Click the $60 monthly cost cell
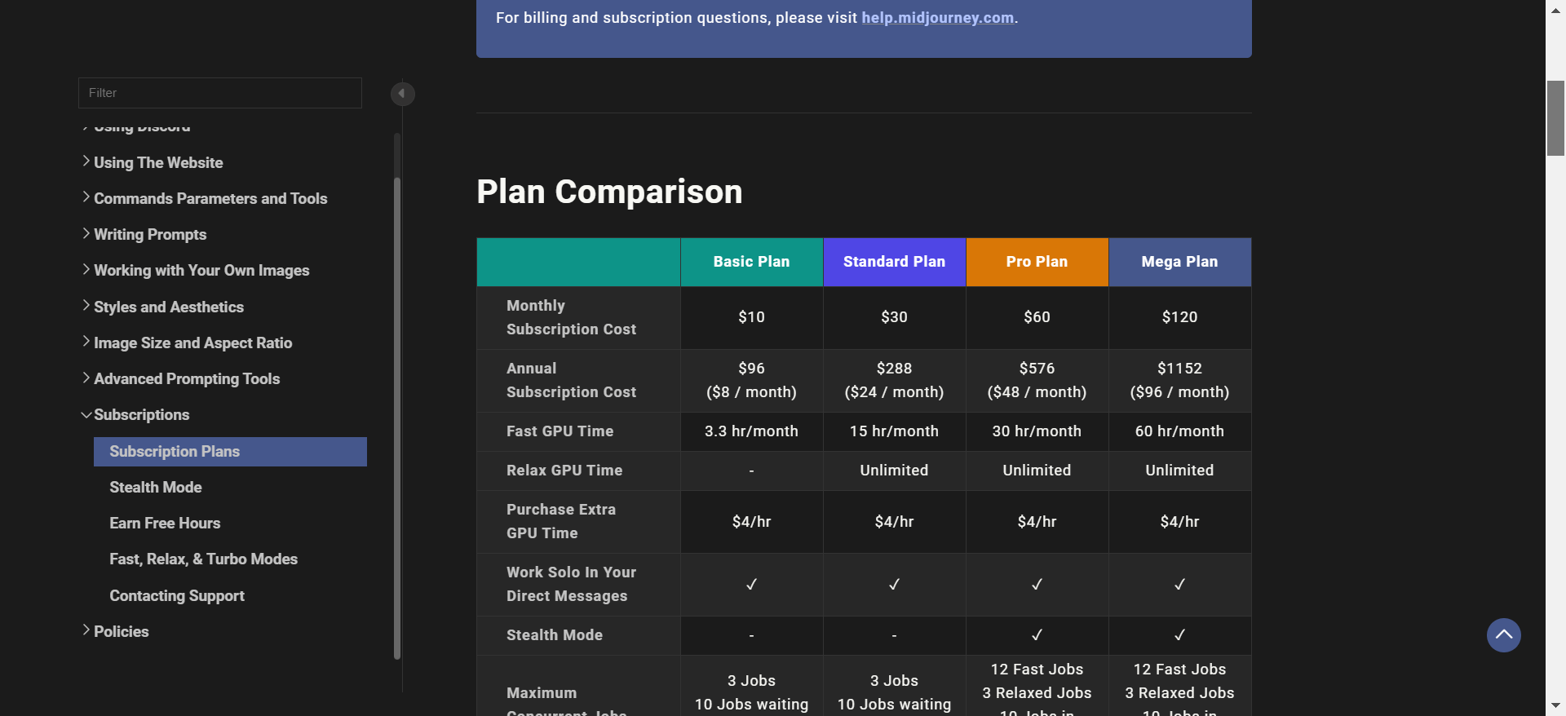Screen dimensions: 1566x716 (1037, 317)
